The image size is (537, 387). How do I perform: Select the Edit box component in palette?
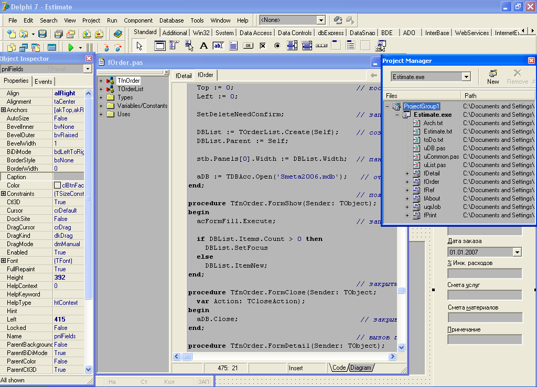[x=218, y=46]
